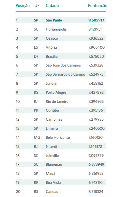Select São José dos Campos entry
Image resolution: width=119 pixels, height=197 pixels.
[63, 65]
